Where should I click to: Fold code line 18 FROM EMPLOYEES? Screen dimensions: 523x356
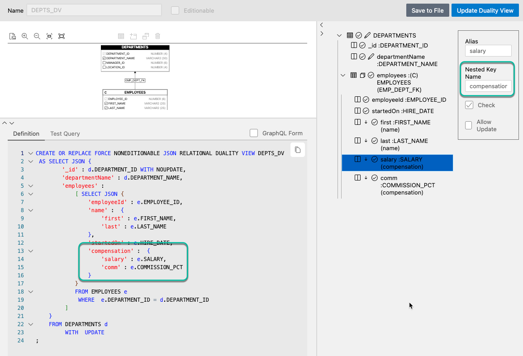[31, 292]
